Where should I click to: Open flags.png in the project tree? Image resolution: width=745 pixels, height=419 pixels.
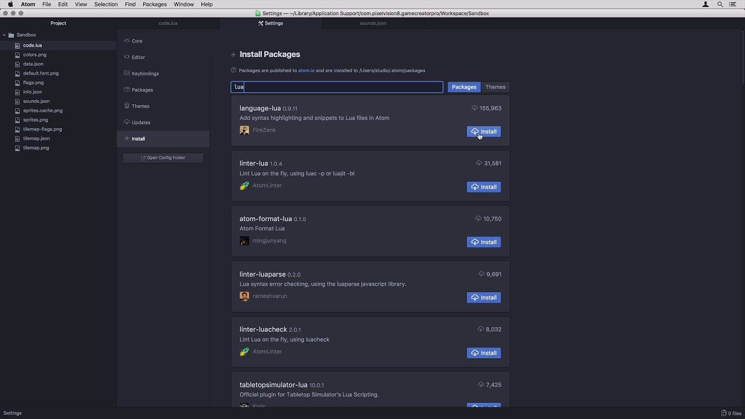point(33,83)
